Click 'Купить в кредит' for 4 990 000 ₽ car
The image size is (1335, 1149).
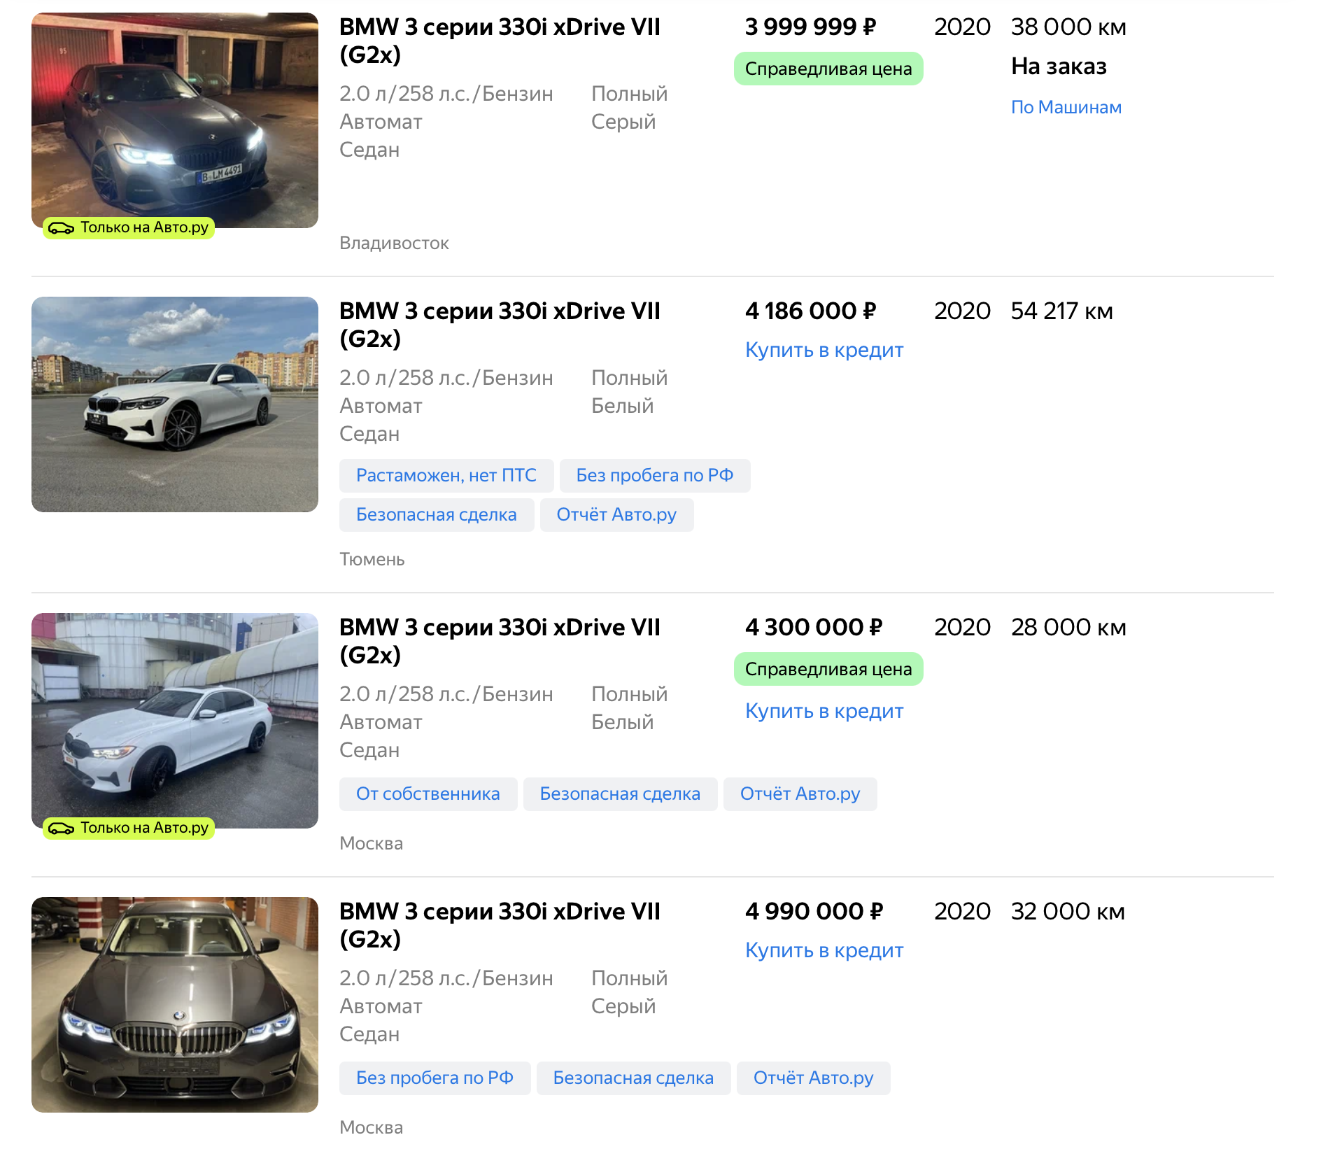point(824,950)
